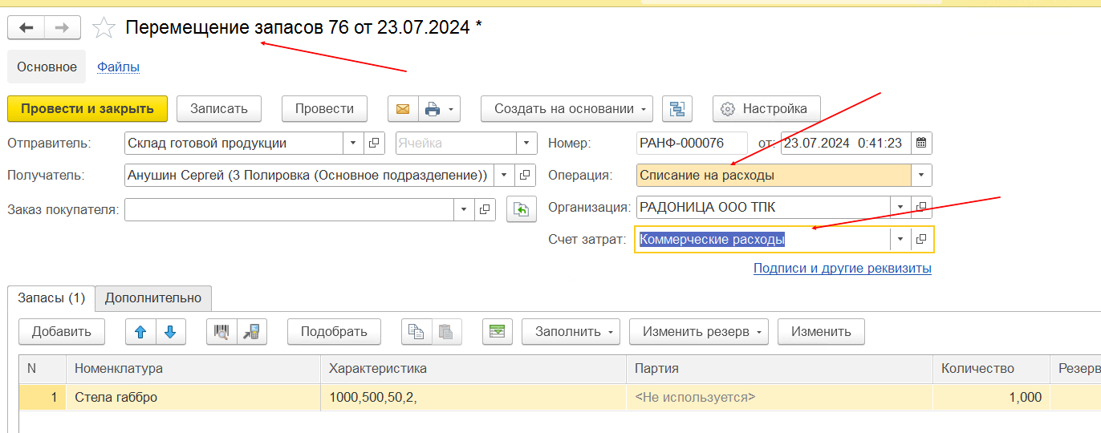Click the Подобрать button
The height and width of the screenshot is (433, 1101).
[x=334, y=331]
